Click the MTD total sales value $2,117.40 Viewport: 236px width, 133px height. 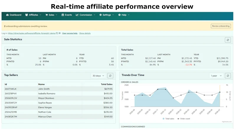point(150,58)
